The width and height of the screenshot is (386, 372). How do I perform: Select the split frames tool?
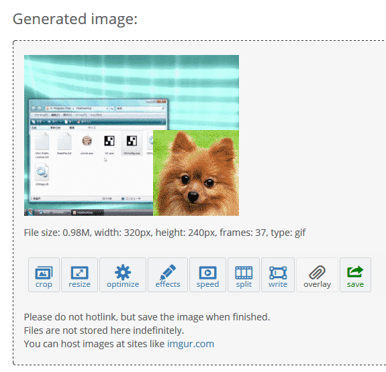point(244,275)
